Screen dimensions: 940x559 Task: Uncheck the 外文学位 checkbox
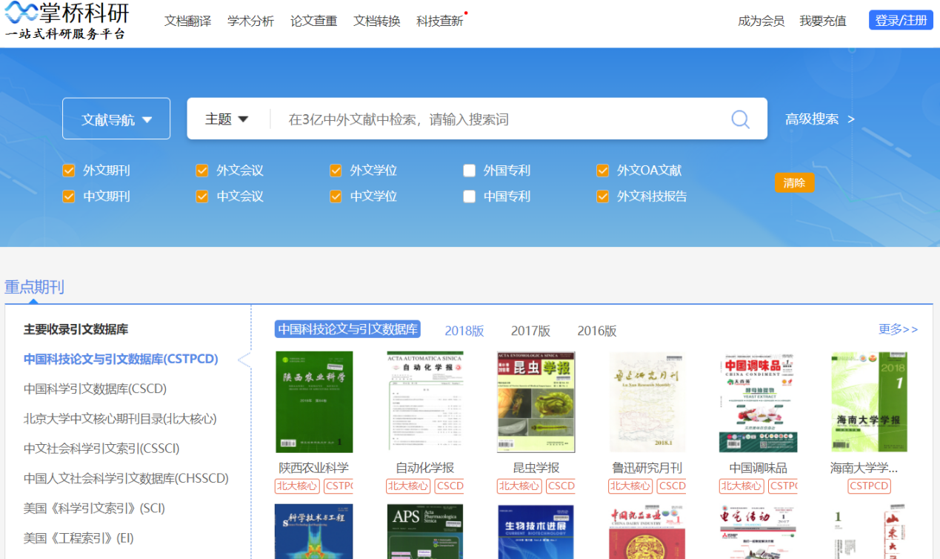[336, 171]
